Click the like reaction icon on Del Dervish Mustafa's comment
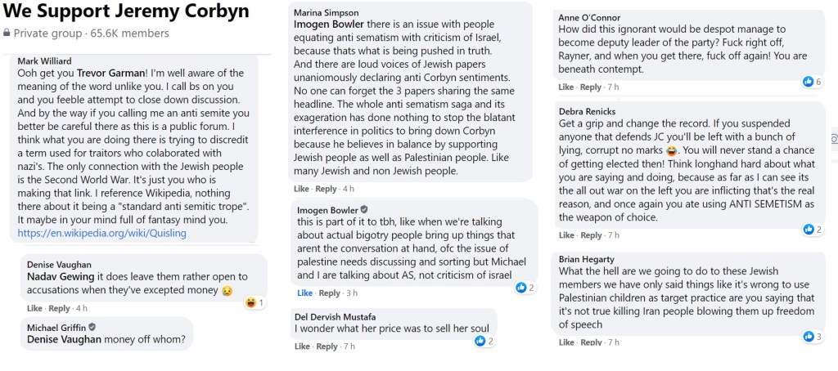 coord(480,341)
